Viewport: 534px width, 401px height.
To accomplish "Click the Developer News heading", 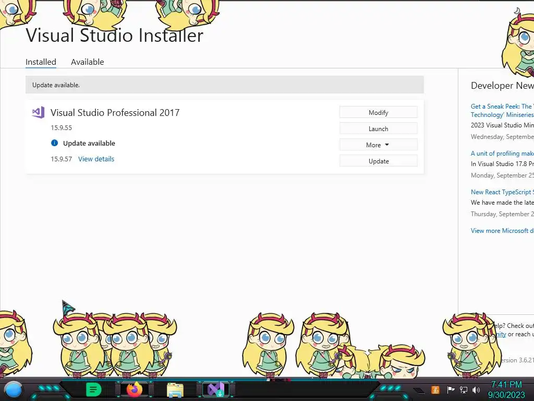I will [502, 85].
